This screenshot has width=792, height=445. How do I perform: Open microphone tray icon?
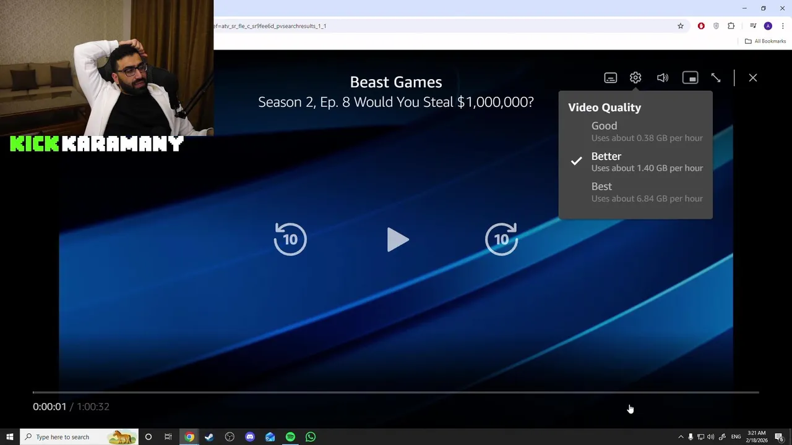(691, 437)
